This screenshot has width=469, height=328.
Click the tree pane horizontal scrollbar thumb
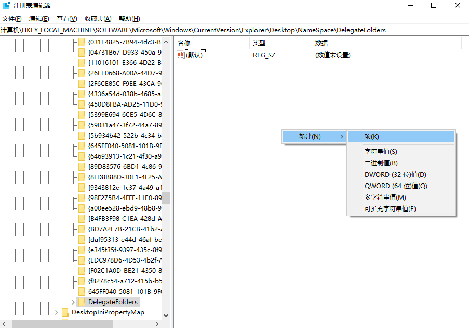pos(62,324)
